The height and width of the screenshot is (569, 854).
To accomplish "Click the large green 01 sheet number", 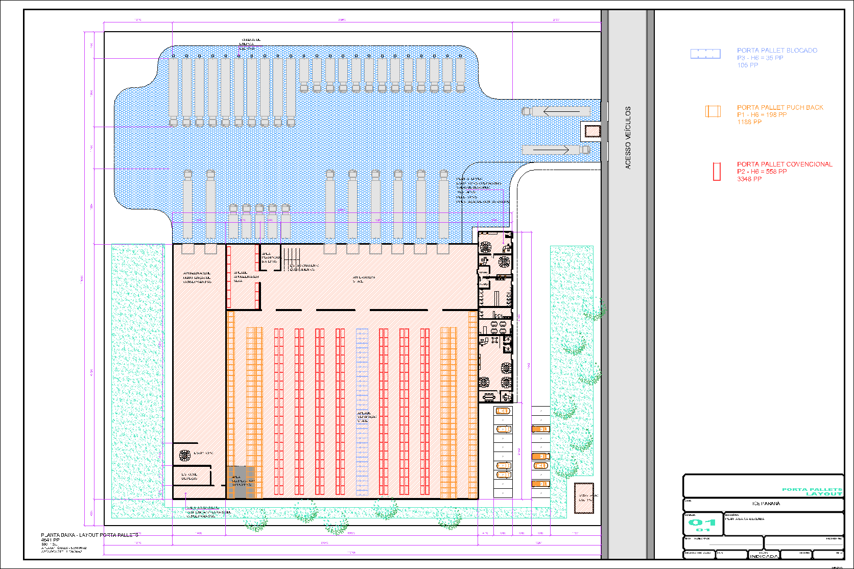I will tap(702, 523).
